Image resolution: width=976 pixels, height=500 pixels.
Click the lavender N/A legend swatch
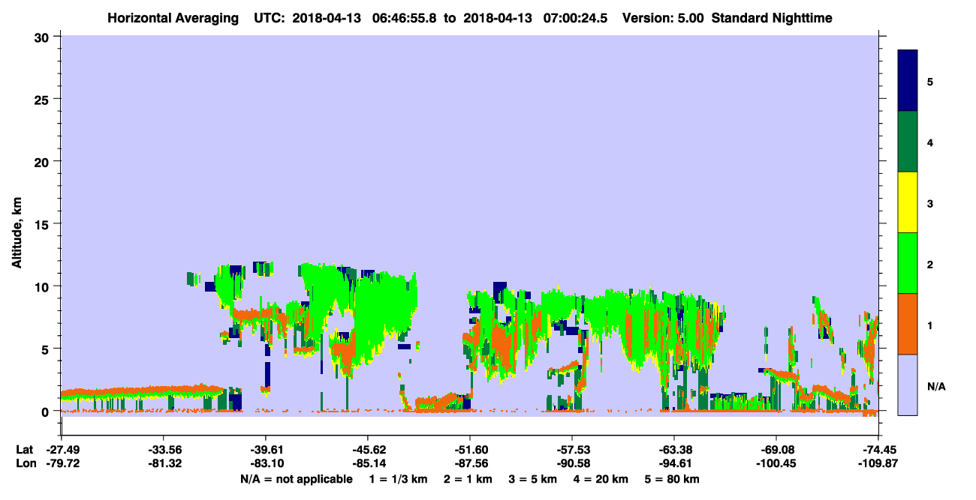[908, 385]
